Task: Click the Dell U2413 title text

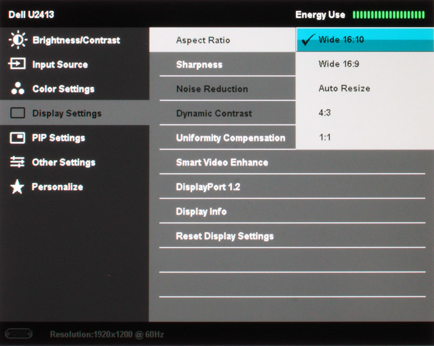Action: pyautogui.click(x=31, y=14)
